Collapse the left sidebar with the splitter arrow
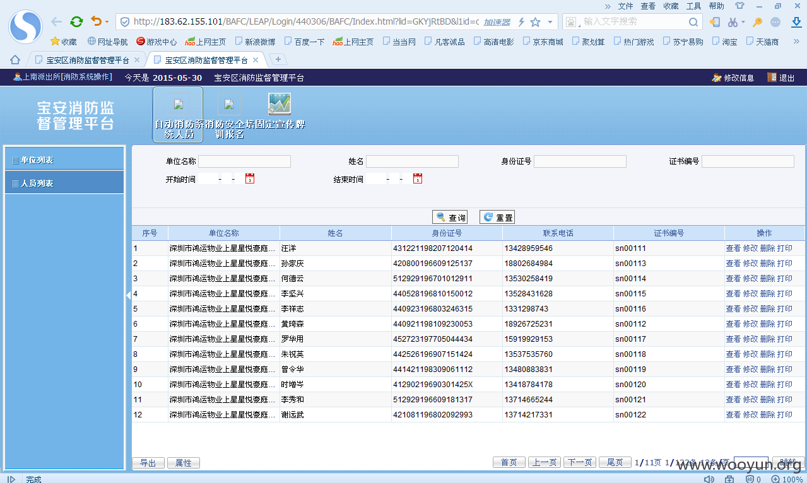807x483 pixels. click(129, 294)
